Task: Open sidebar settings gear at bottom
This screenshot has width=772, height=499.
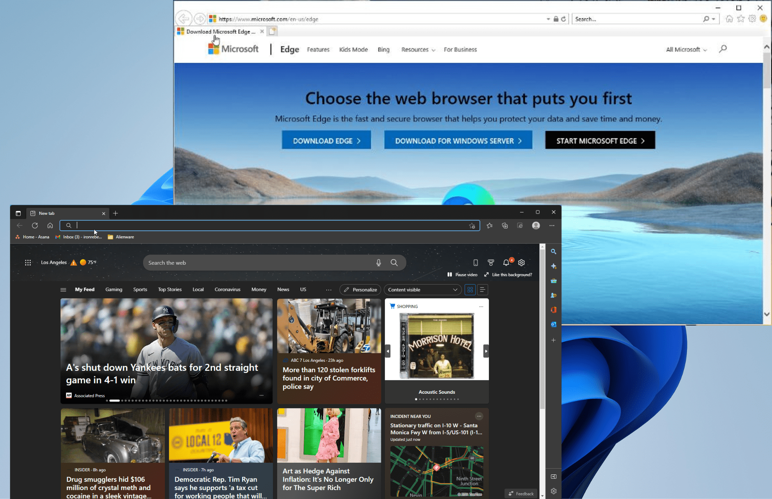Action: point(553,491)
